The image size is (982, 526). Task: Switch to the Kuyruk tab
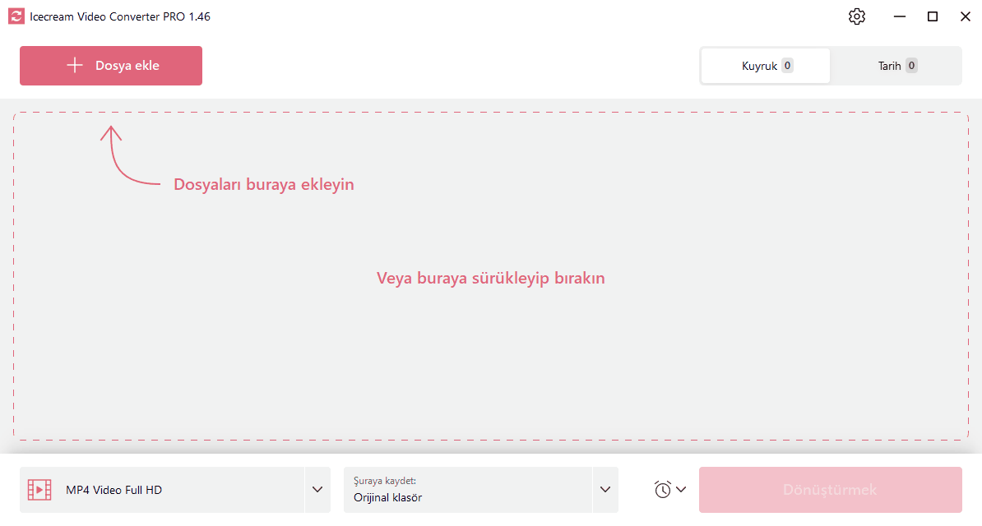[x=766, y=66]
